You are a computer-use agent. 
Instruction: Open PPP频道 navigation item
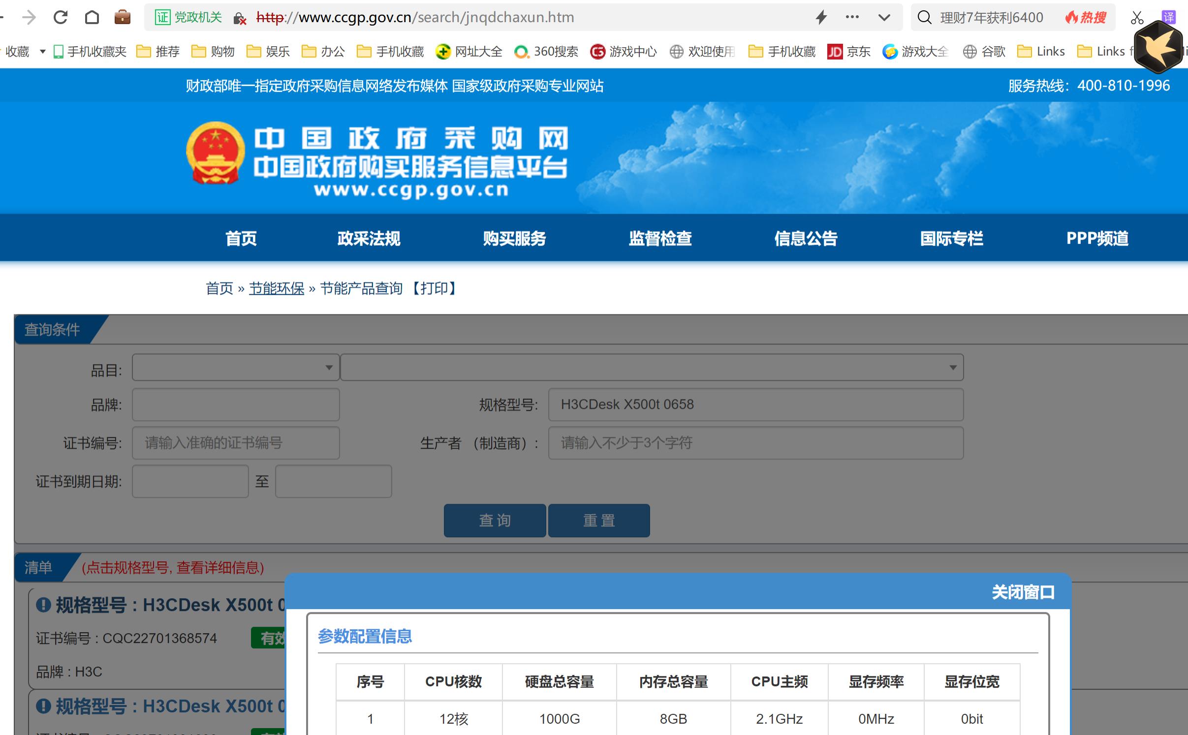pyautogui.click(x=1097, y=238)
